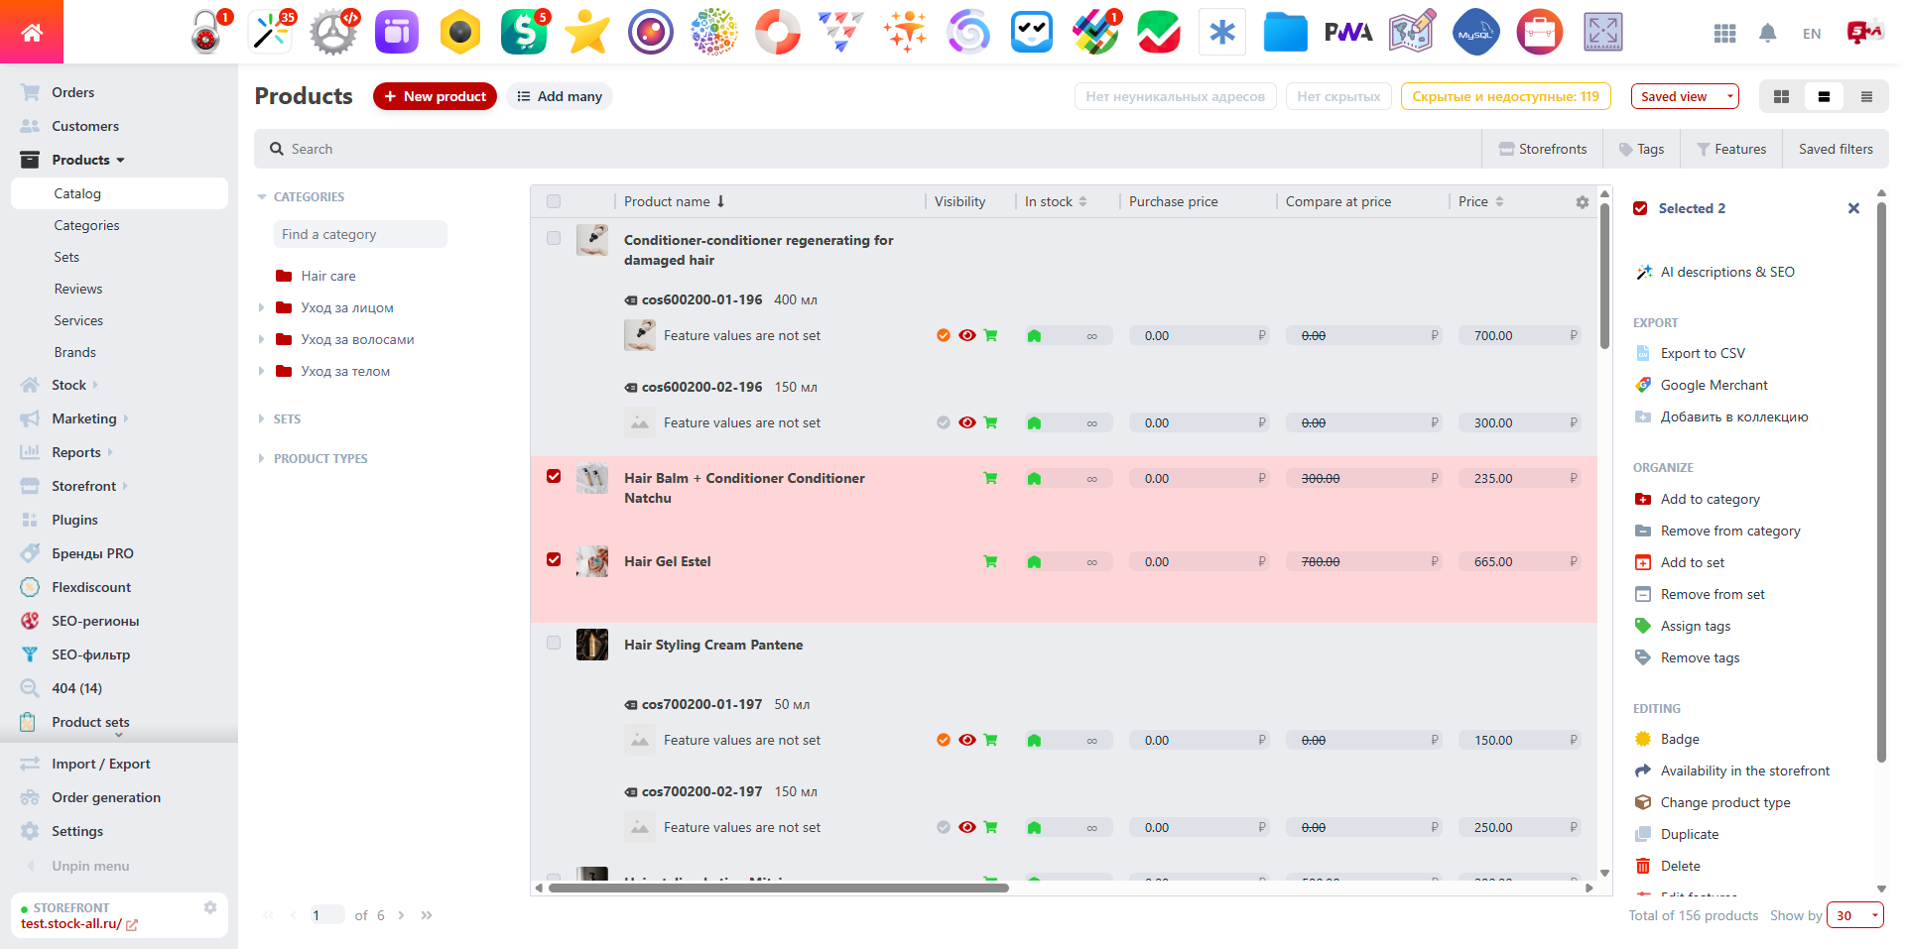Click the page number input in pagination
The width and height of the screenshot is (1905, 949).
pos(327,914)
